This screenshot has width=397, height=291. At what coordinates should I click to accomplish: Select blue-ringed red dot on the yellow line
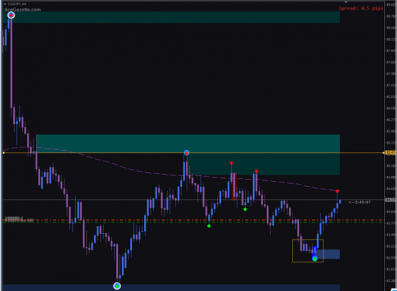[187, 152]
